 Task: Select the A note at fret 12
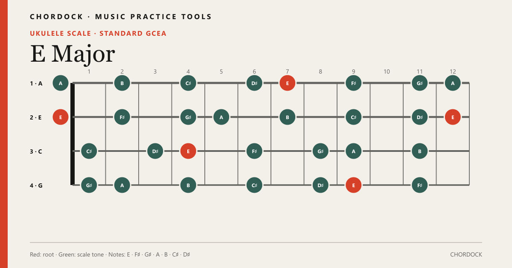point(453,83)
